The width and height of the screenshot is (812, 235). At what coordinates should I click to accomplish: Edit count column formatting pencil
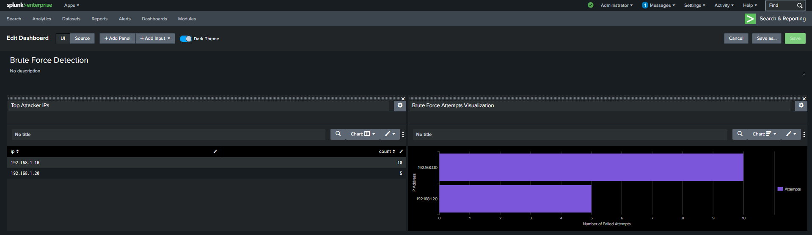(401, 151)
